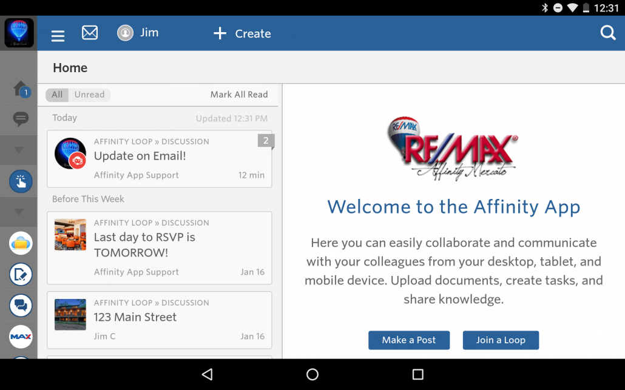Tap the Android recent apps square
Viewport: 625px width, 390px height.
pos(417,374)
